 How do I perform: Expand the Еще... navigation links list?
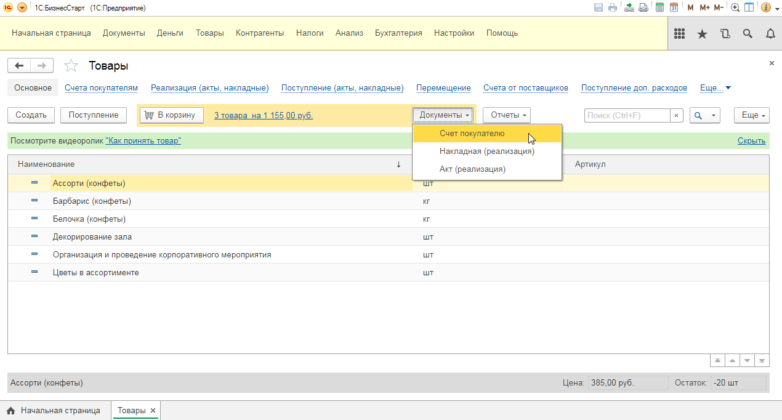[x=715, y=88]
